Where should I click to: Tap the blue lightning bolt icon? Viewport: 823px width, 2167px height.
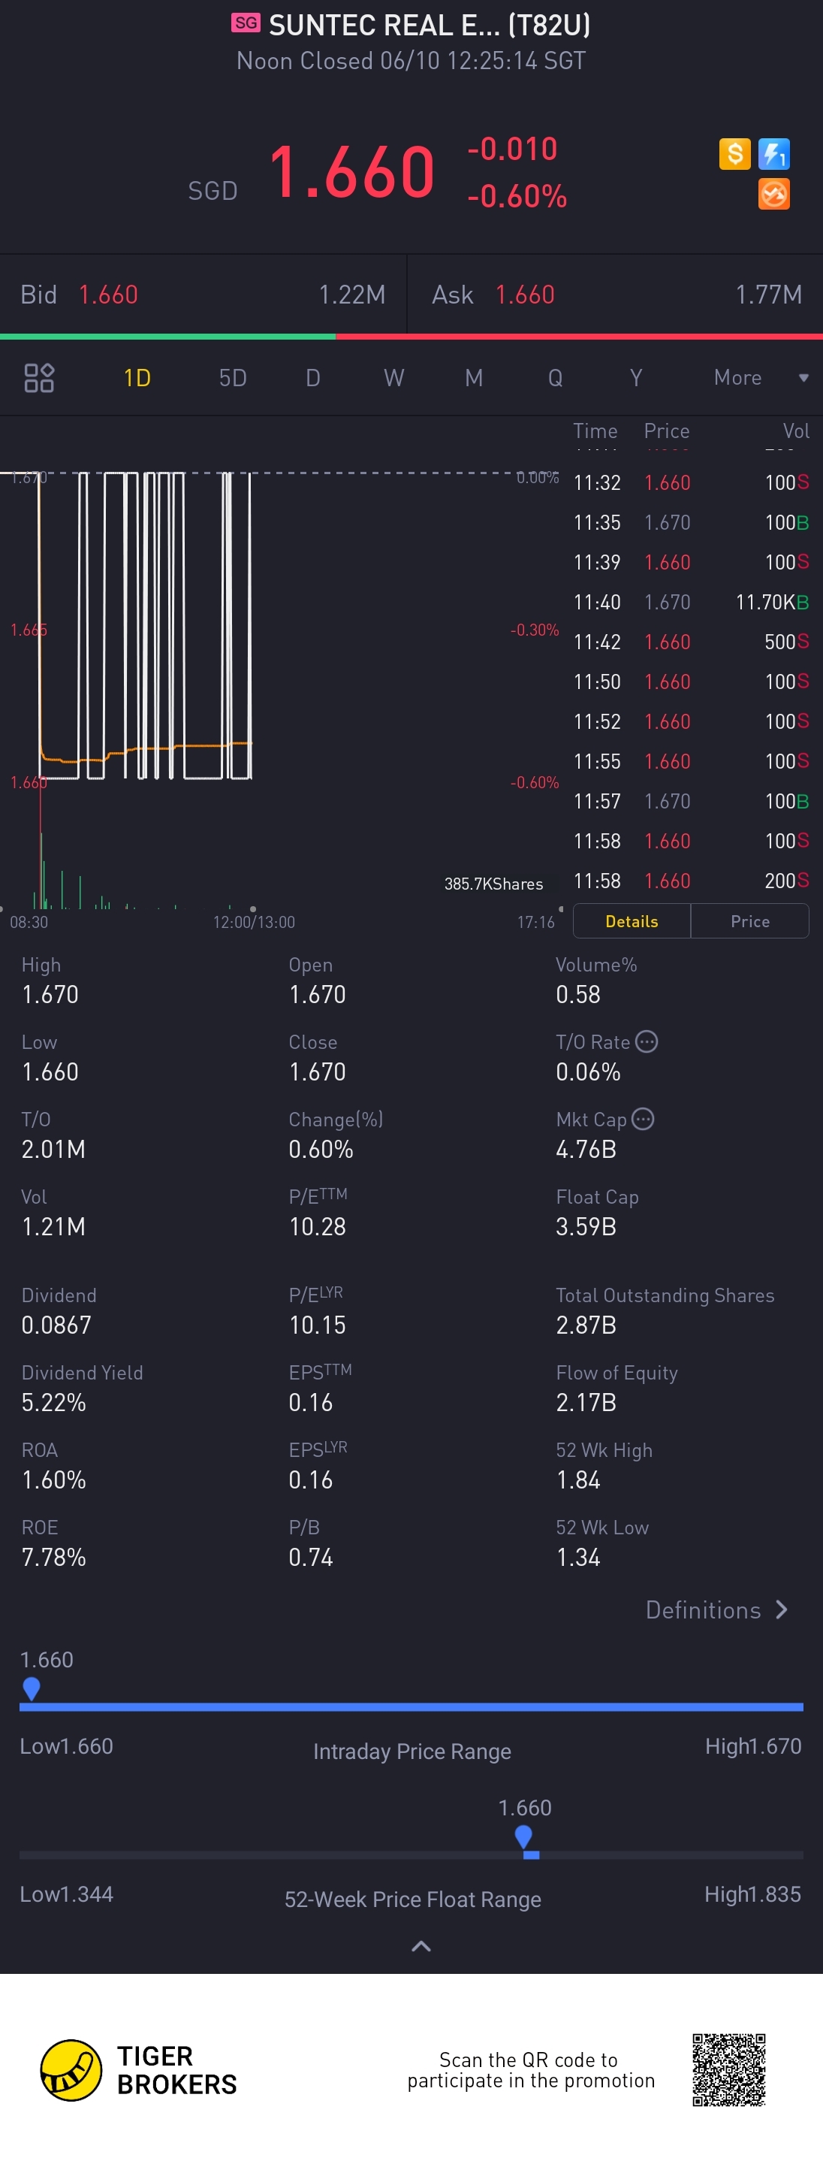773,154
